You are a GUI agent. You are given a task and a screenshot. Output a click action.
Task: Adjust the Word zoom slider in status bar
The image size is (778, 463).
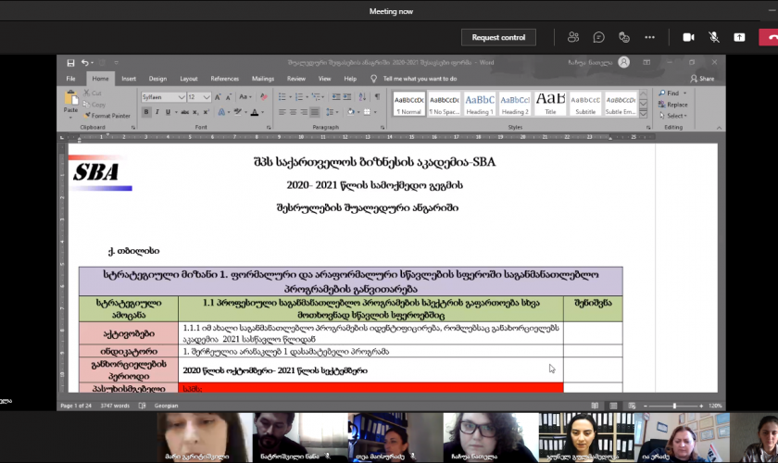point(674,406)
